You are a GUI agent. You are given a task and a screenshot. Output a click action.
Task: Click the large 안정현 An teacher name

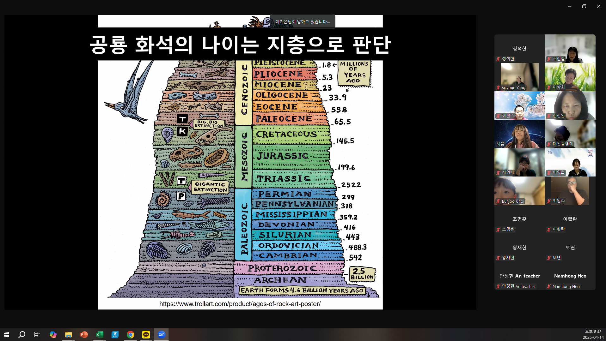(520, 276)
